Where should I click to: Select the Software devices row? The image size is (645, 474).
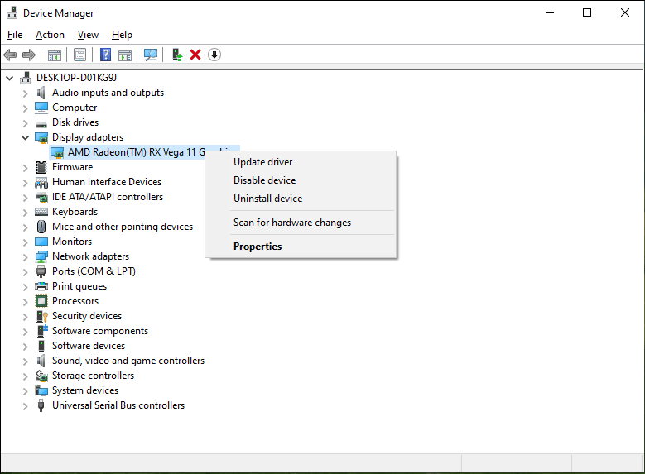[x=89, y=346]
